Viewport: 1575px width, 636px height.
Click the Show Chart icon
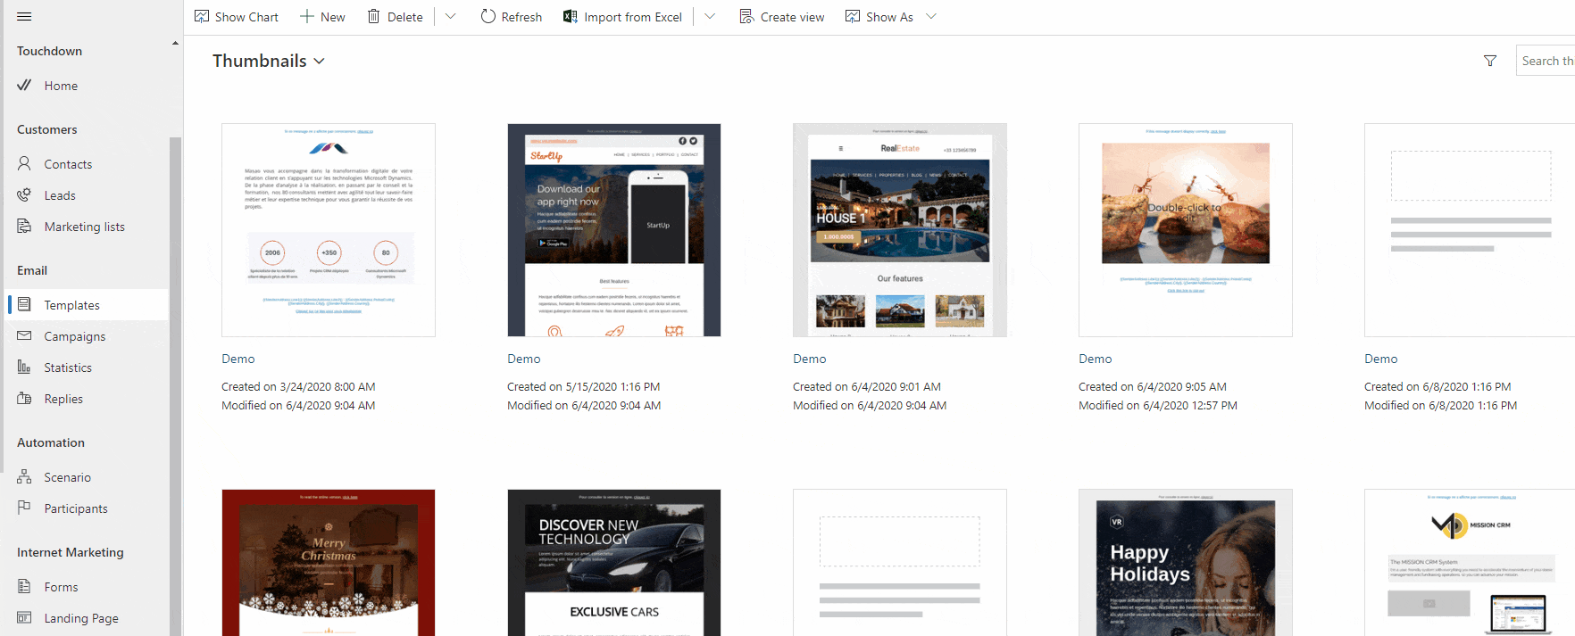point(203,17)
